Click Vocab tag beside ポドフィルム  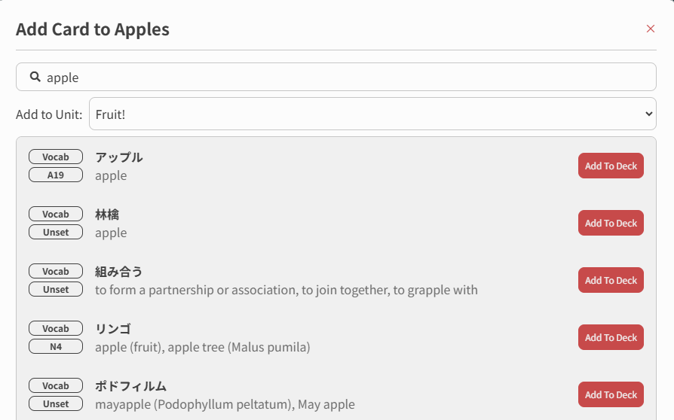tap(56, 385)
